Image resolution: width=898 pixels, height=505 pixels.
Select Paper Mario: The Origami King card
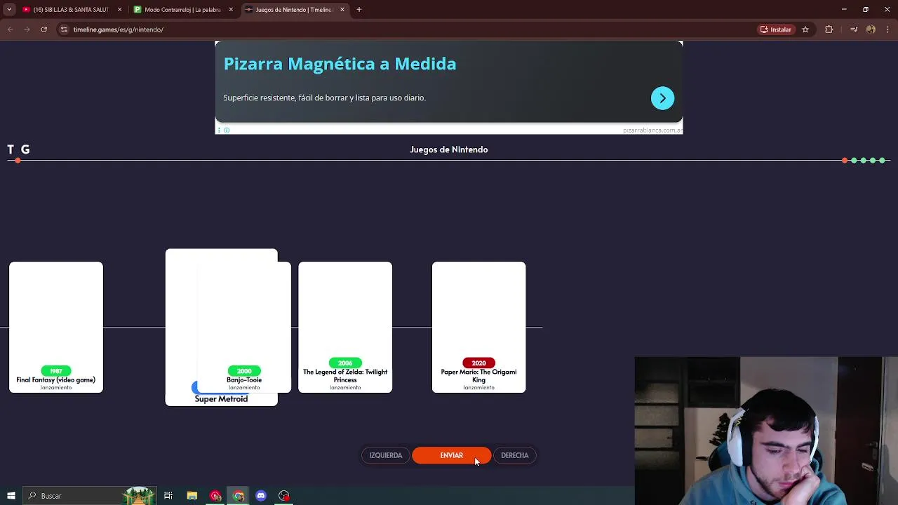click(478, 327)
